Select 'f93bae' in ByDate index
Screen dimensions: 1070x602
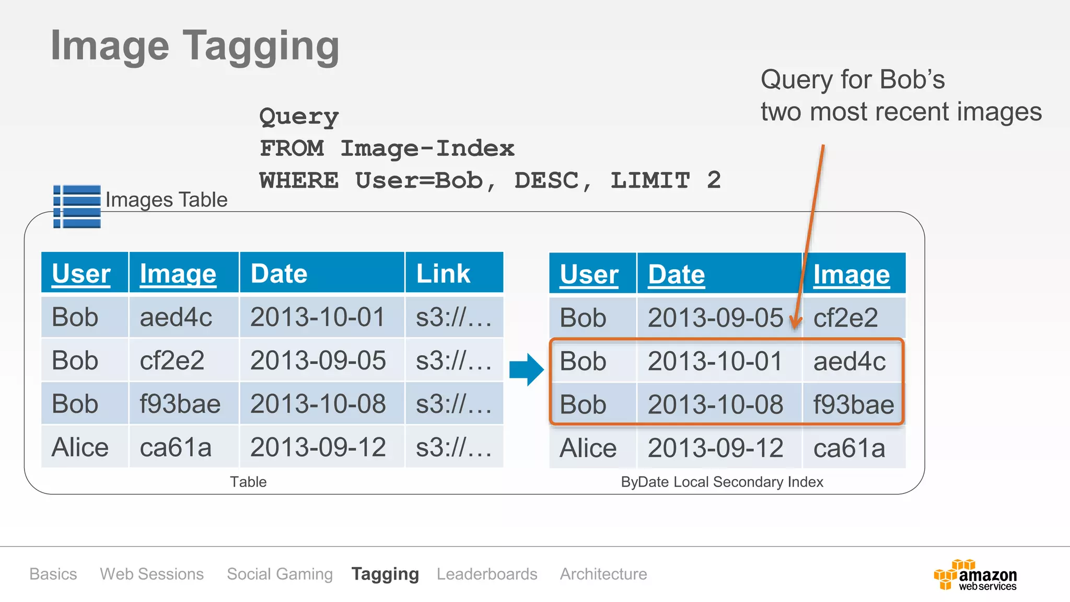854,404
